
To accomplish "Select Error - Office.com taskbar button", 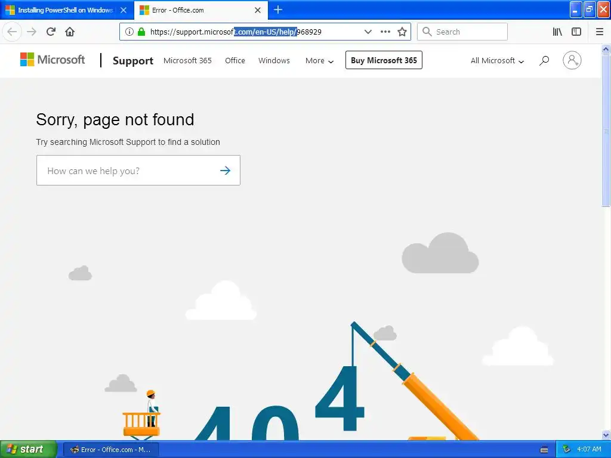I will click(110, 450).
